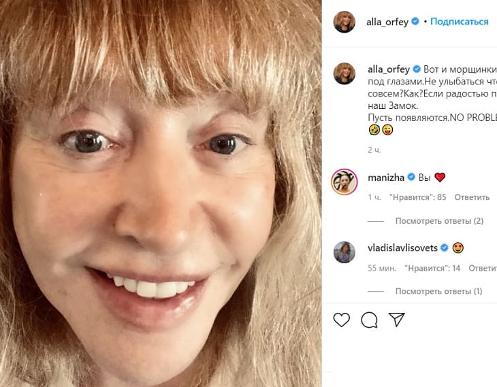
Task: View the 85 likes on manizha's comment
Action: (x=417, y=197)
